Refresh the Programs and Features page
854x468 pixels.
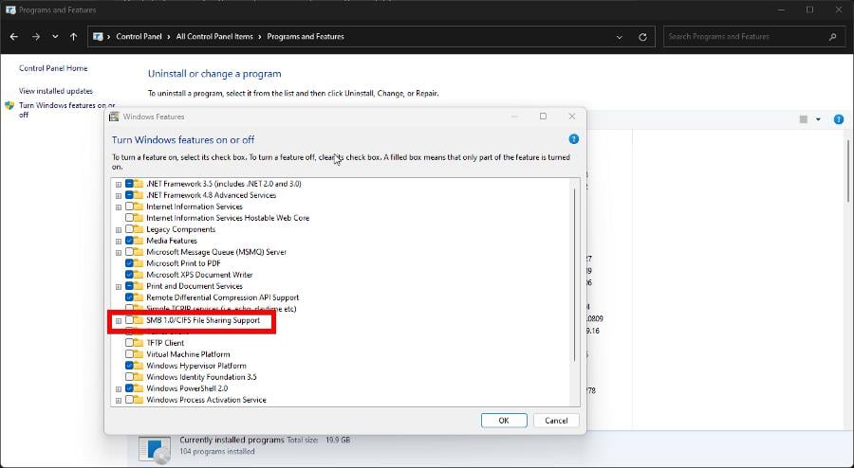click(642, 37)
